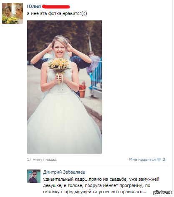Click the Юлия author name link
174x197 pixels.
[34, 6]
